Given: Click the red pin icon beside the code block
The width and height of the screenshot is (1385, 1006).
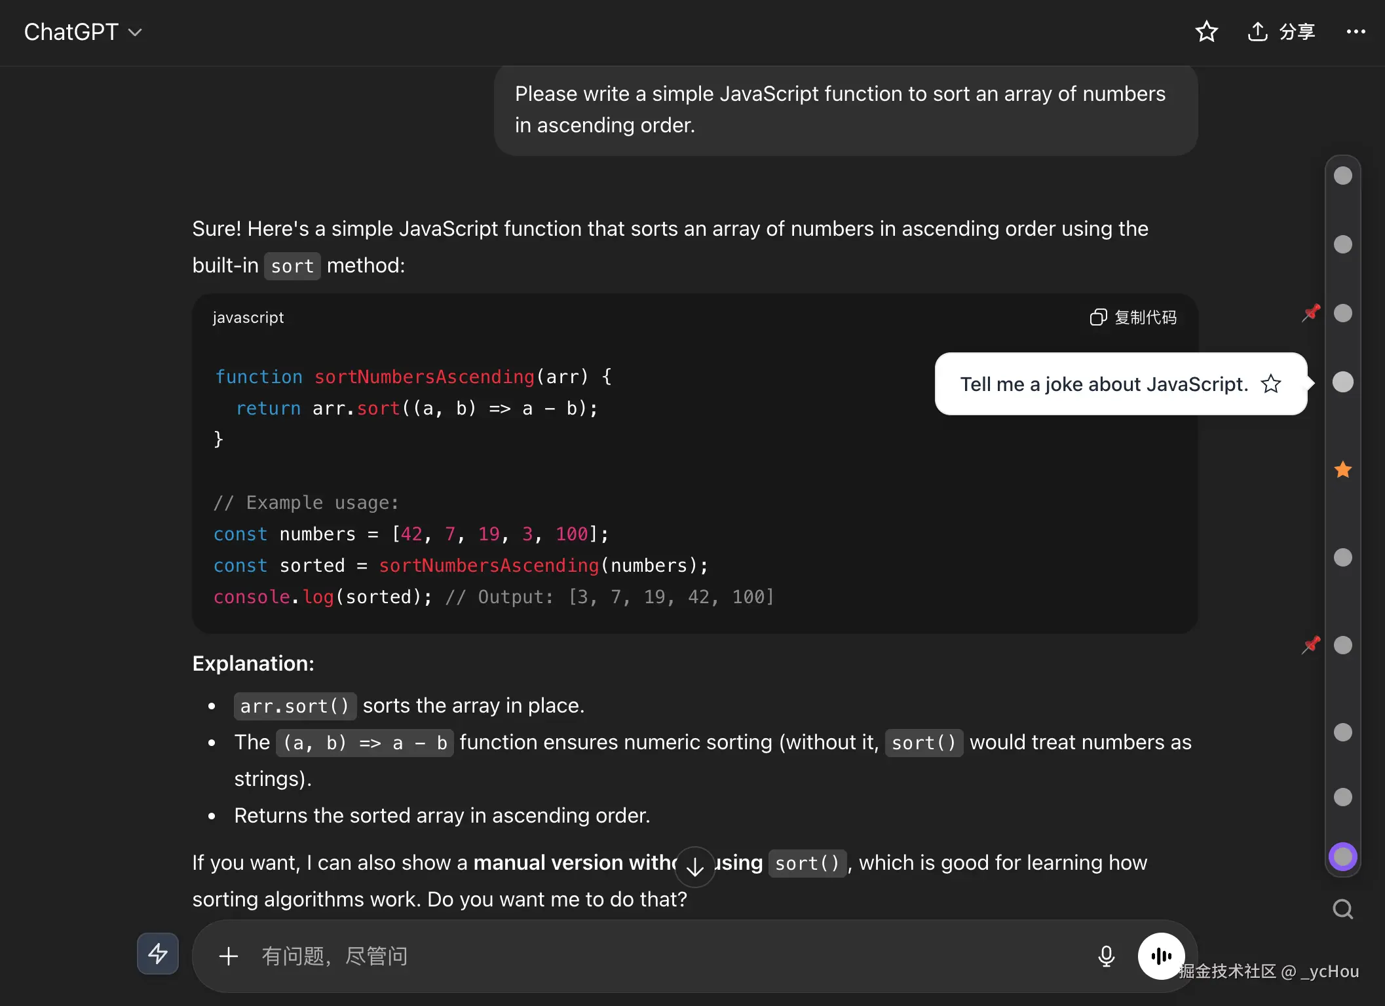Looking at the screenshot, I should click(1311, 313).
